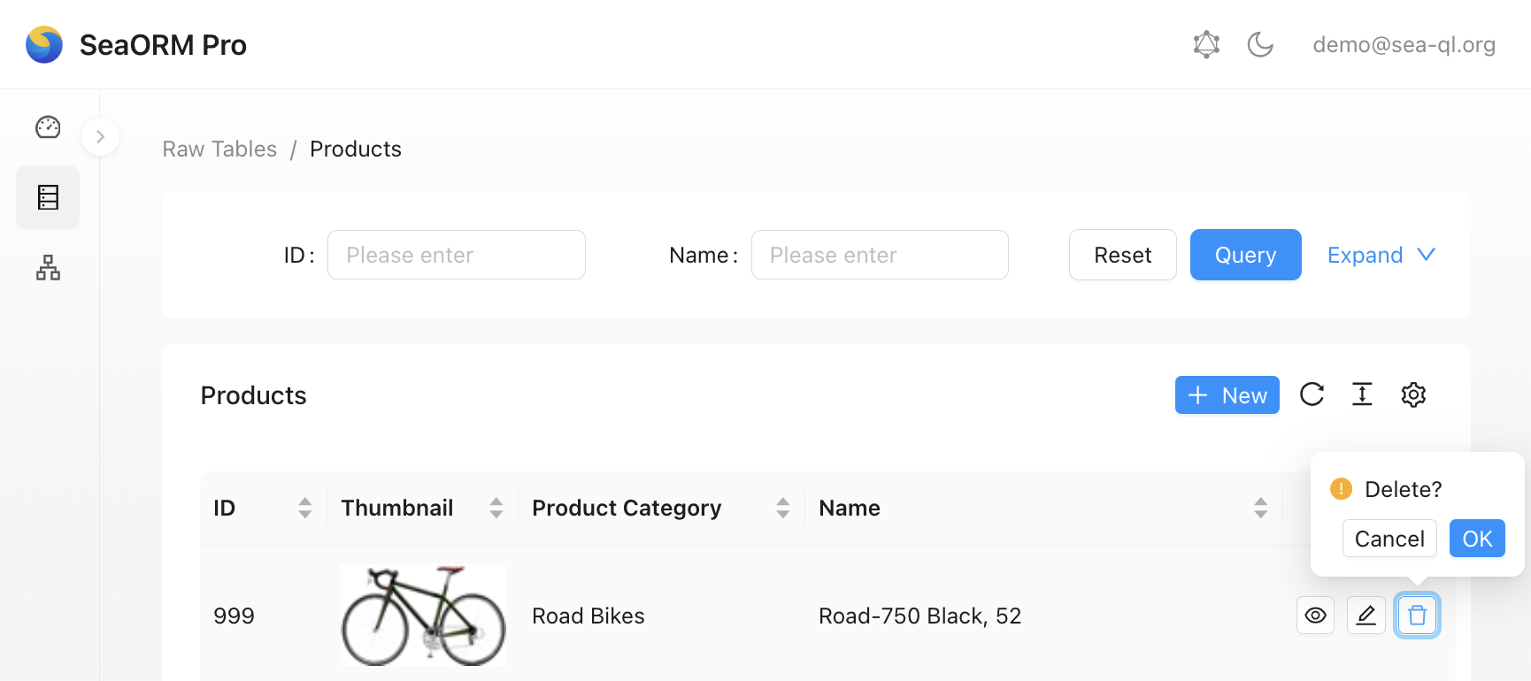Expand the advanced filter form

(1381, 255)
